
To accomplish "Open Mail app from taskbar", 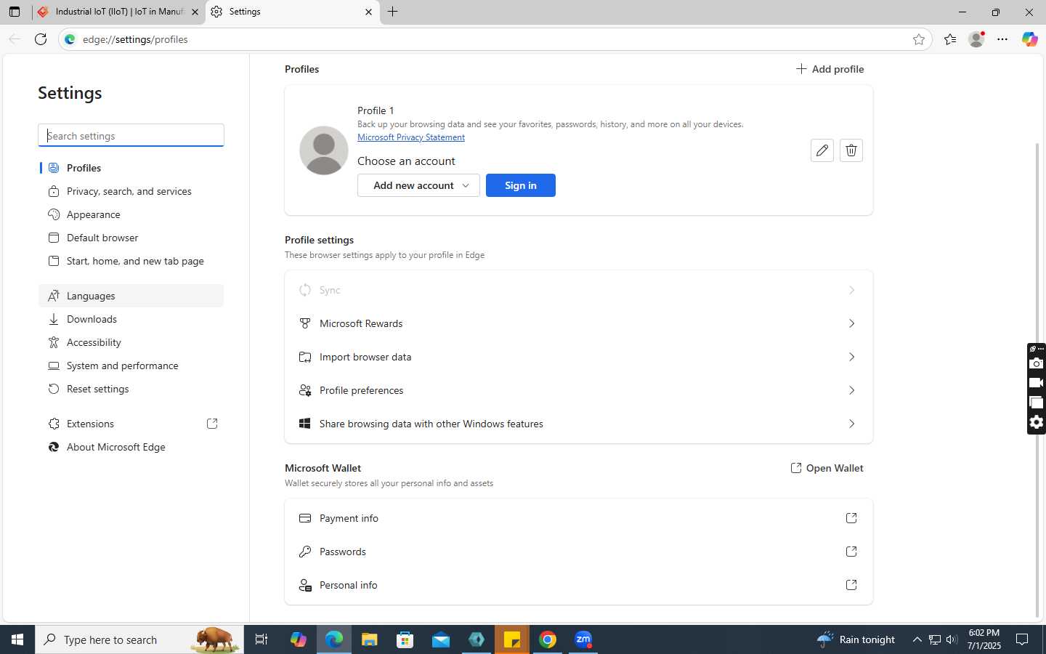I will click(441, 639).
